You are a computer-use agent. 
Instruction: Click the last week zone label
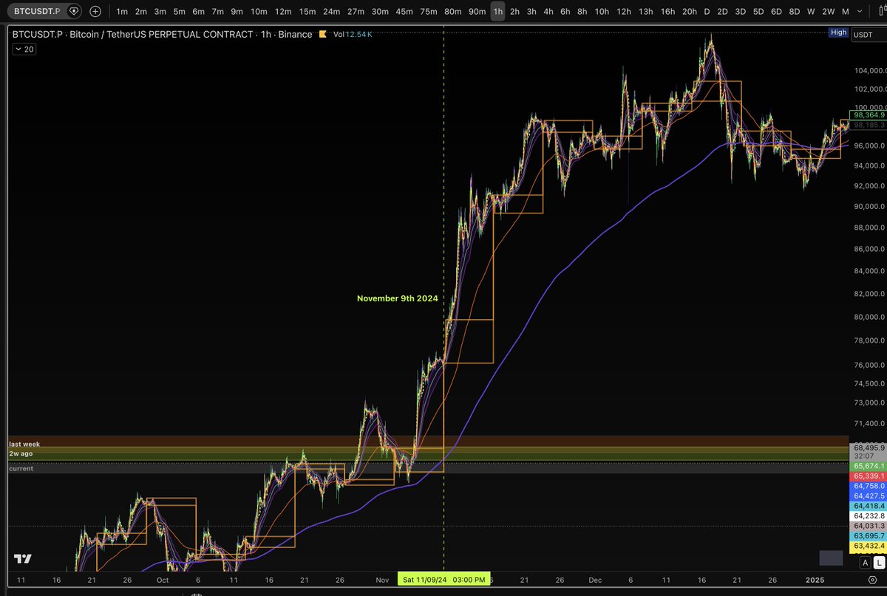tap(24, 444)
